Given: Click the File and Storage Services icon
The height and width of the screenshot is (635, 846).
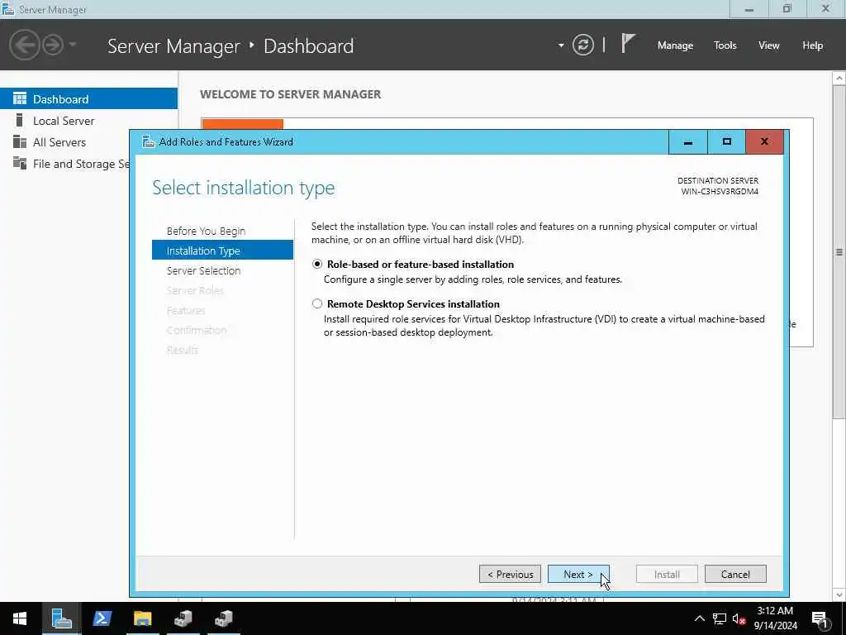Looking at the screenshot, I should pos(20,163).
